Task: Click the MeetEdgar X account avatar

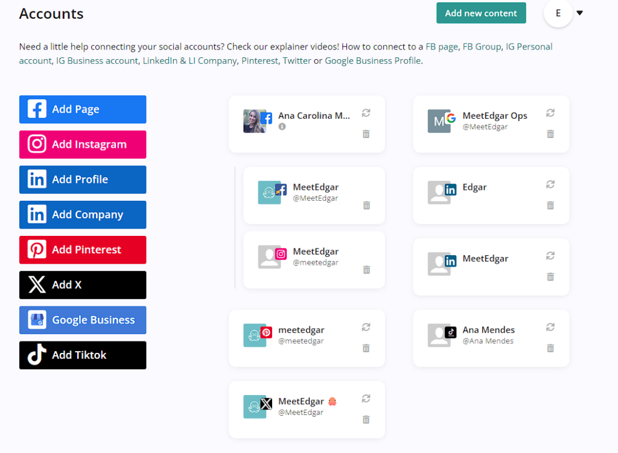Action: 255,407
